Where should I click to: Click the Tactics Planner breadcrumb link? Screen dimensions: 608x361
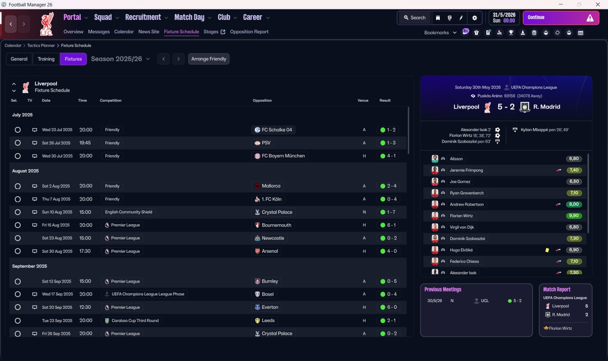(41, 46)
